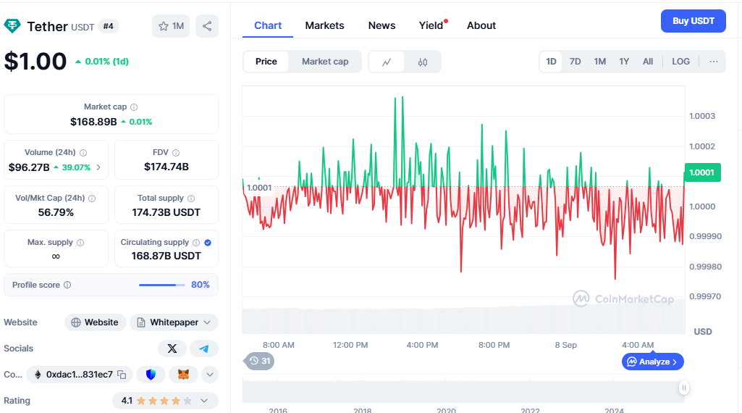Click info icon next to Vol/Mkt Cap (24h)

tap(92, 199)
